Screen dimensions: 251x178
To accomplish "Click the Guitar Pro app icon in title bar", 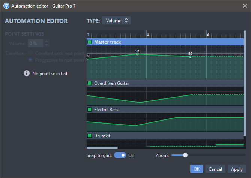I will tap(6, 6).
